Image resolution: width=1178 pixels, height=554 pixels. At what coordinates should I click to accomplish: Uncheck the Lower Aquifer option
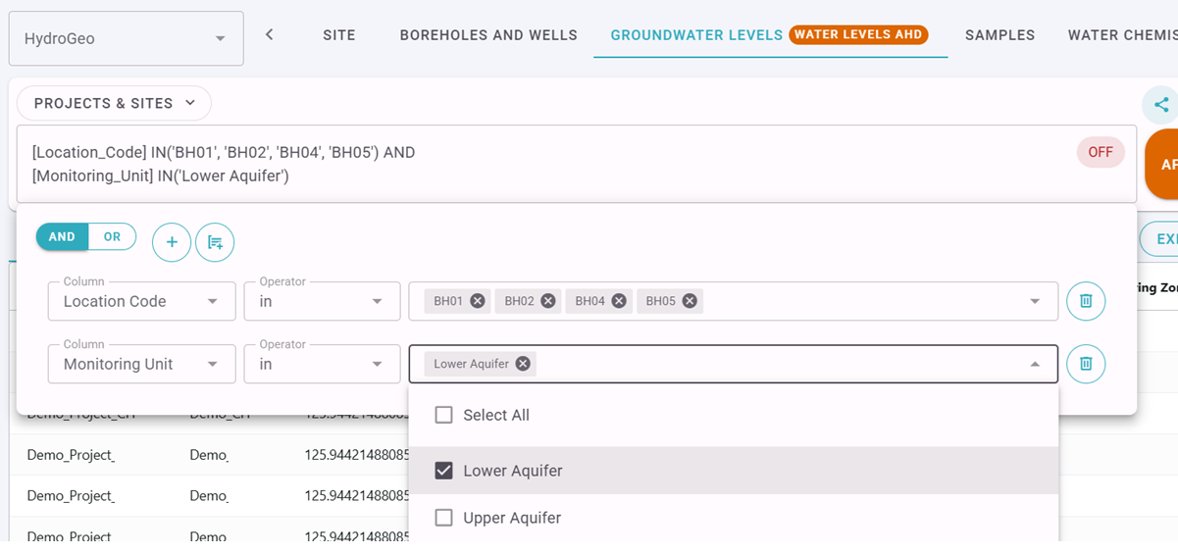coord(444,471)
